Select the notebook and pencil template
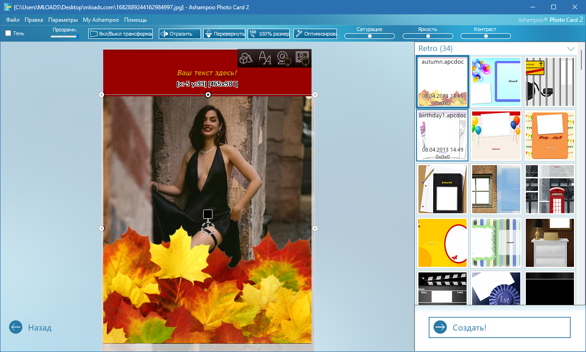 [443, 189]
